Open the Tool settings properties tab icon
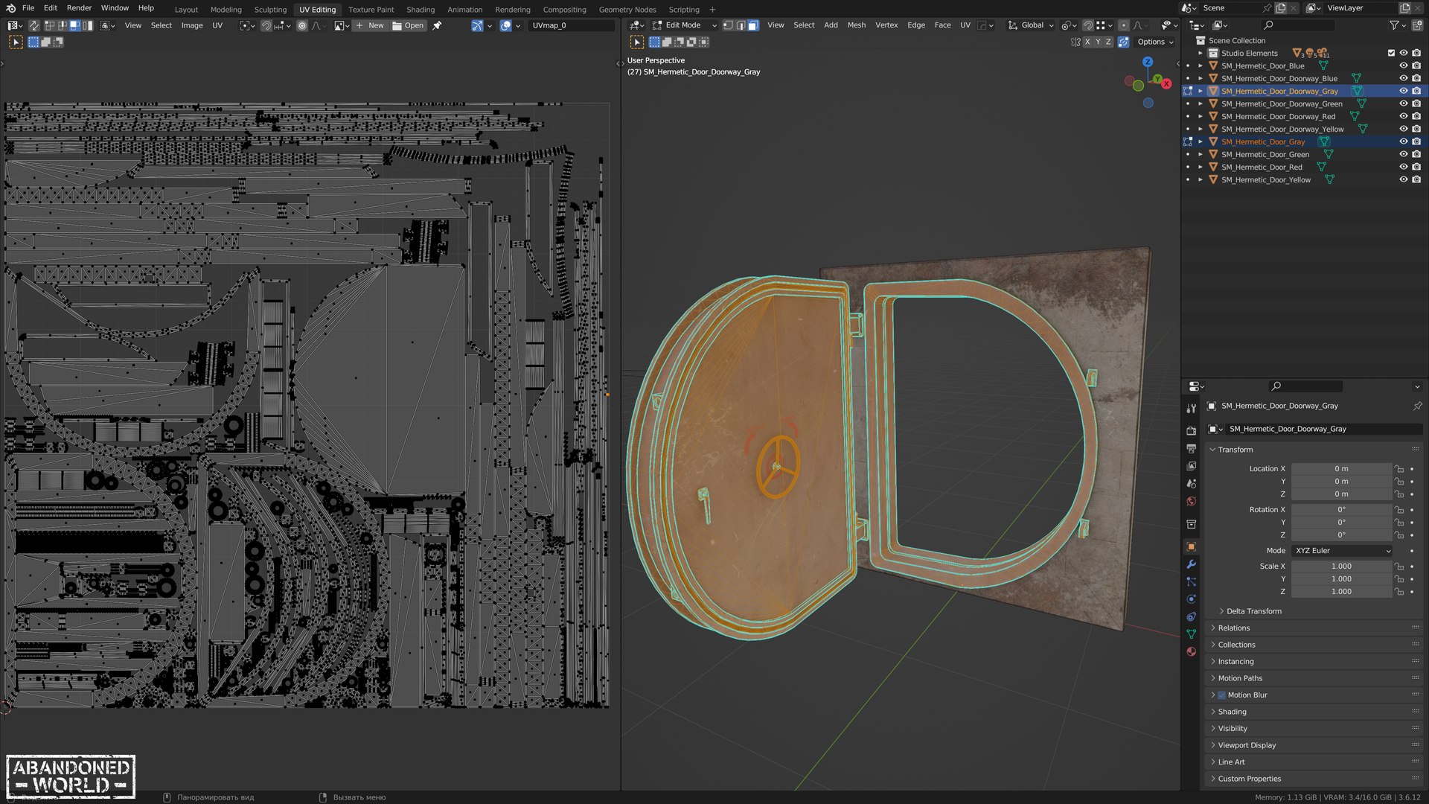 1191,409
